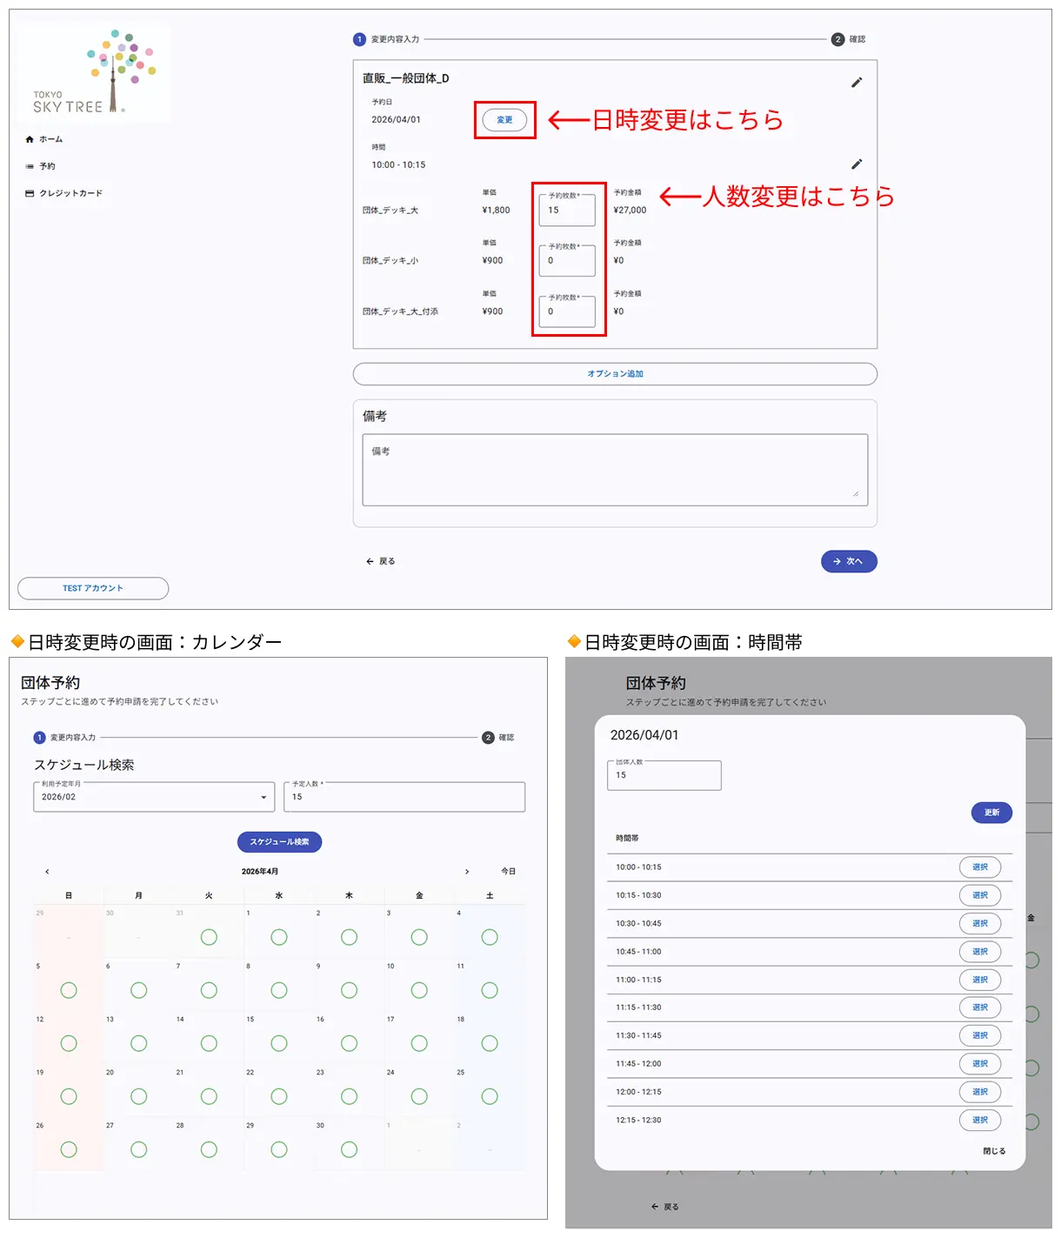This screenshot has height=1238, width=1061.
Task: Select available circle for April 1
Action: (278, 937)
